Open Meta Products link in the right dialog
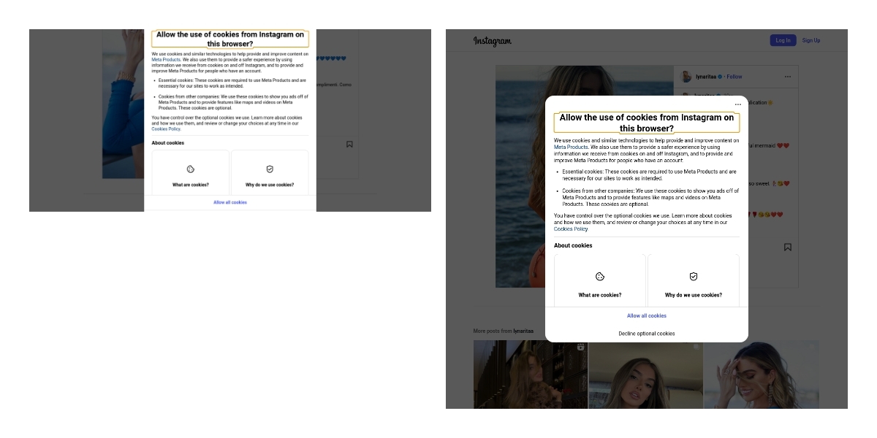Image resolution: width=877 pixels, height=438 pixels. tap(571, 147)
